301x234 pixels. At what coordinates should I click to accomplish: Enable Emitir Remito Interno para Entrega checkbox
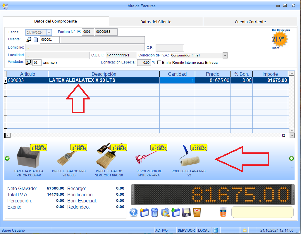159,63
